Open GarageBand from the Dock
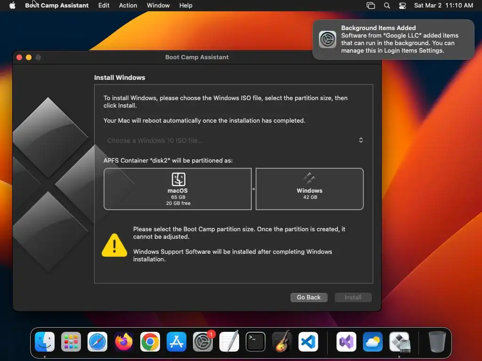This screenshot has width=482, height=361. tap(282, 342)
